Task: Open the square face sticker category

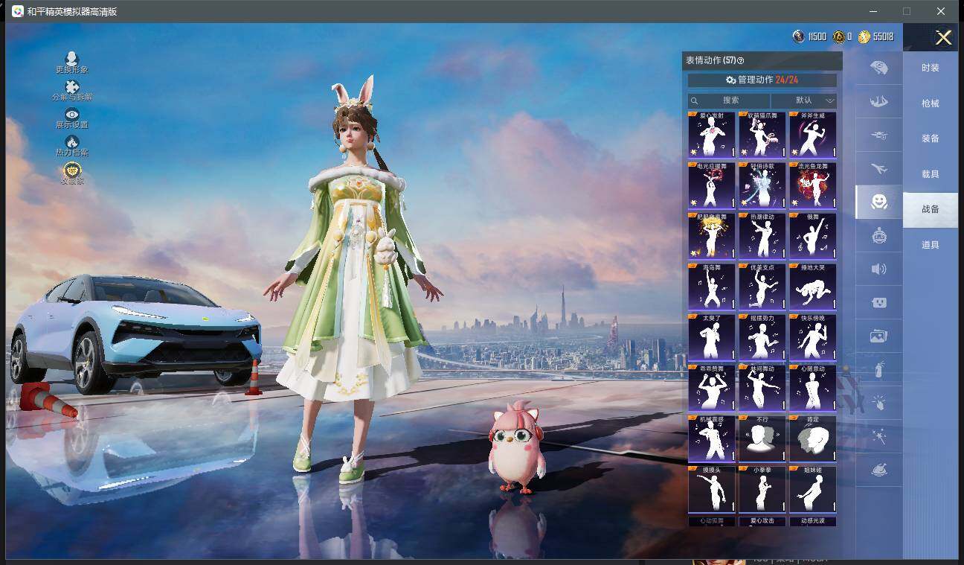Action: [879, 303]
